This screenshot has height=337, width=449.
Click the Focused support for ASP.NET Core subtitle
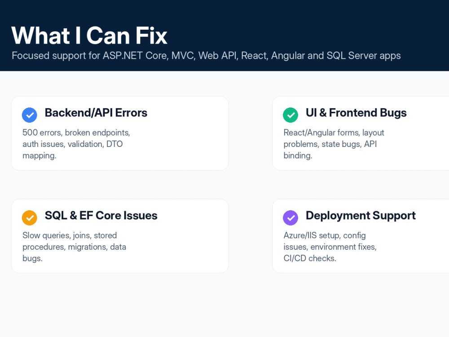(x=206, y=56)
